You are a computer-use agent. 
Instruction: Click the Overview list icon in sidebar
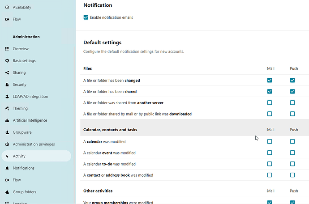click(7, 49)
